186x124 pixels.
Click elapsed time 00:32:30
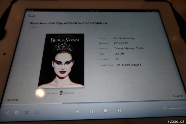[x=12, y=100]
